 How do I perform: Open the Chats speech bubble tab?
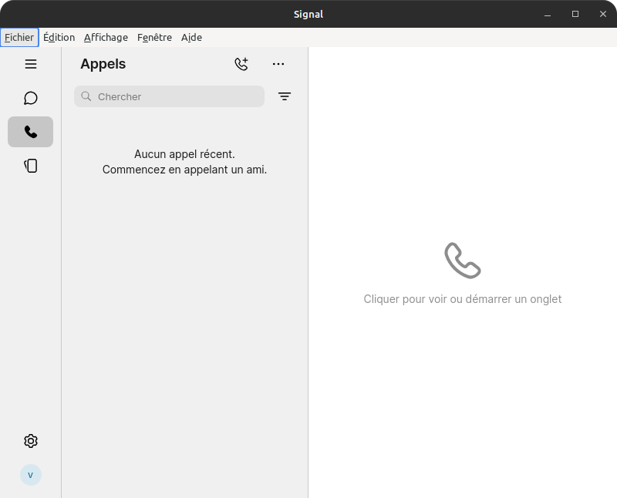coord(31,98)
